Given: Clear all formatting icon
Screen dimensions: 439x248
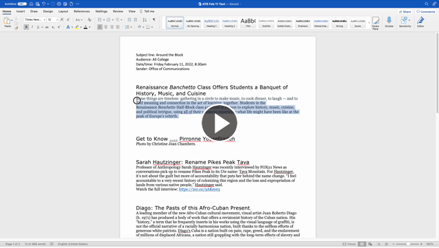Looking at the screenshot, I should 89,20.
